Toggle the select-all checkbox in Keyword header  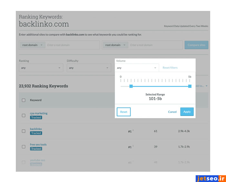point(24,100)
